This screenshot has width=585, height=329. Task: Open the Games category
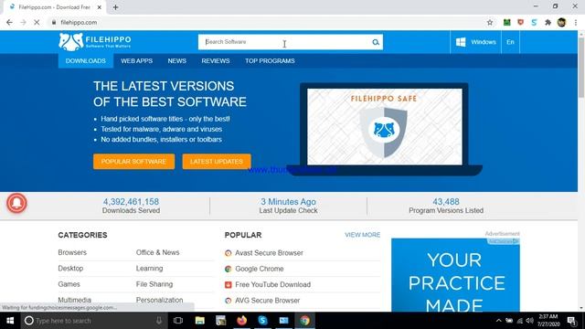point(69,284)
